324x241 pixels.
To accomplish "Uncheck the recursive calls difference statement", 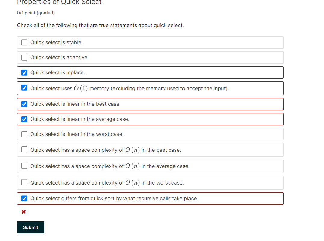I will pos(24,198).
